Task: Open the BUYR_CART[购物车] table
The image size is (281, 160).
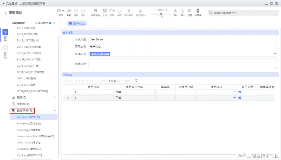Action: tap(28, 40)
